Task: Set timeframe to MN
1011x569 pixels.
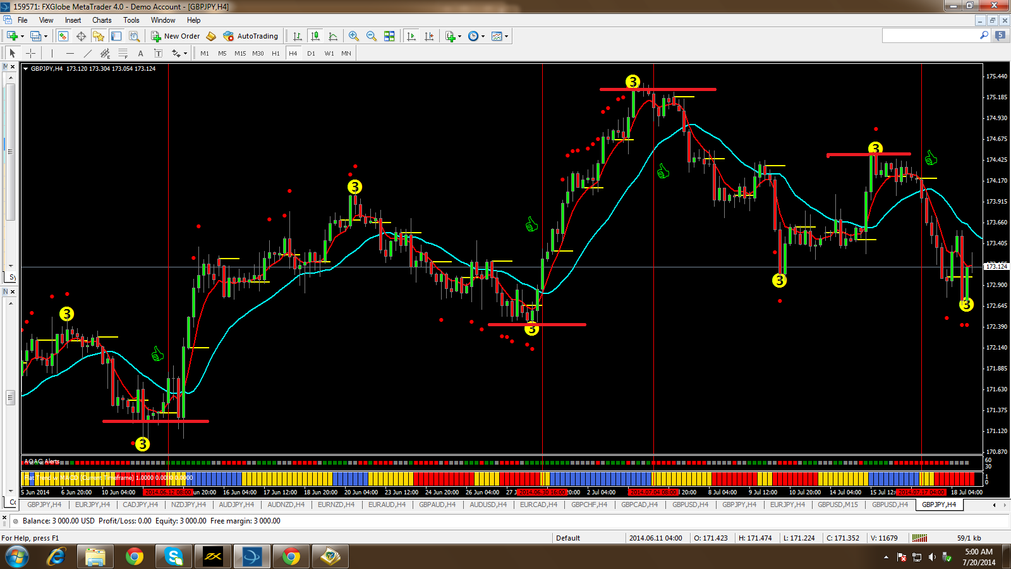Action: point(346,53)
